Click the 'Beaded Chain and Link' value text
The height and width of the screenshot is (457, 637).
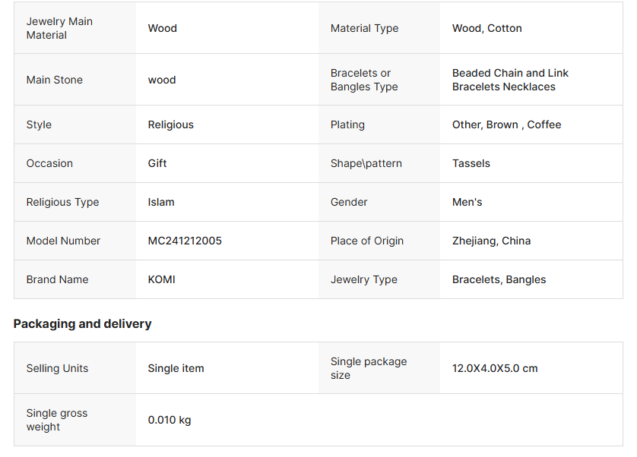510,73
